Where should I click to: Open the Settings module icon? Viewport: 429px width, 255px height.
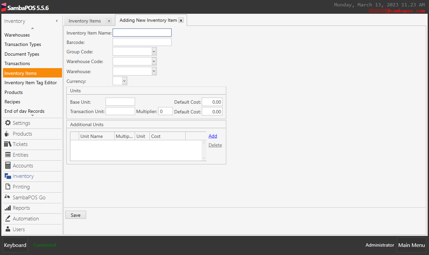pyautogui.click(x=8, y=123)
